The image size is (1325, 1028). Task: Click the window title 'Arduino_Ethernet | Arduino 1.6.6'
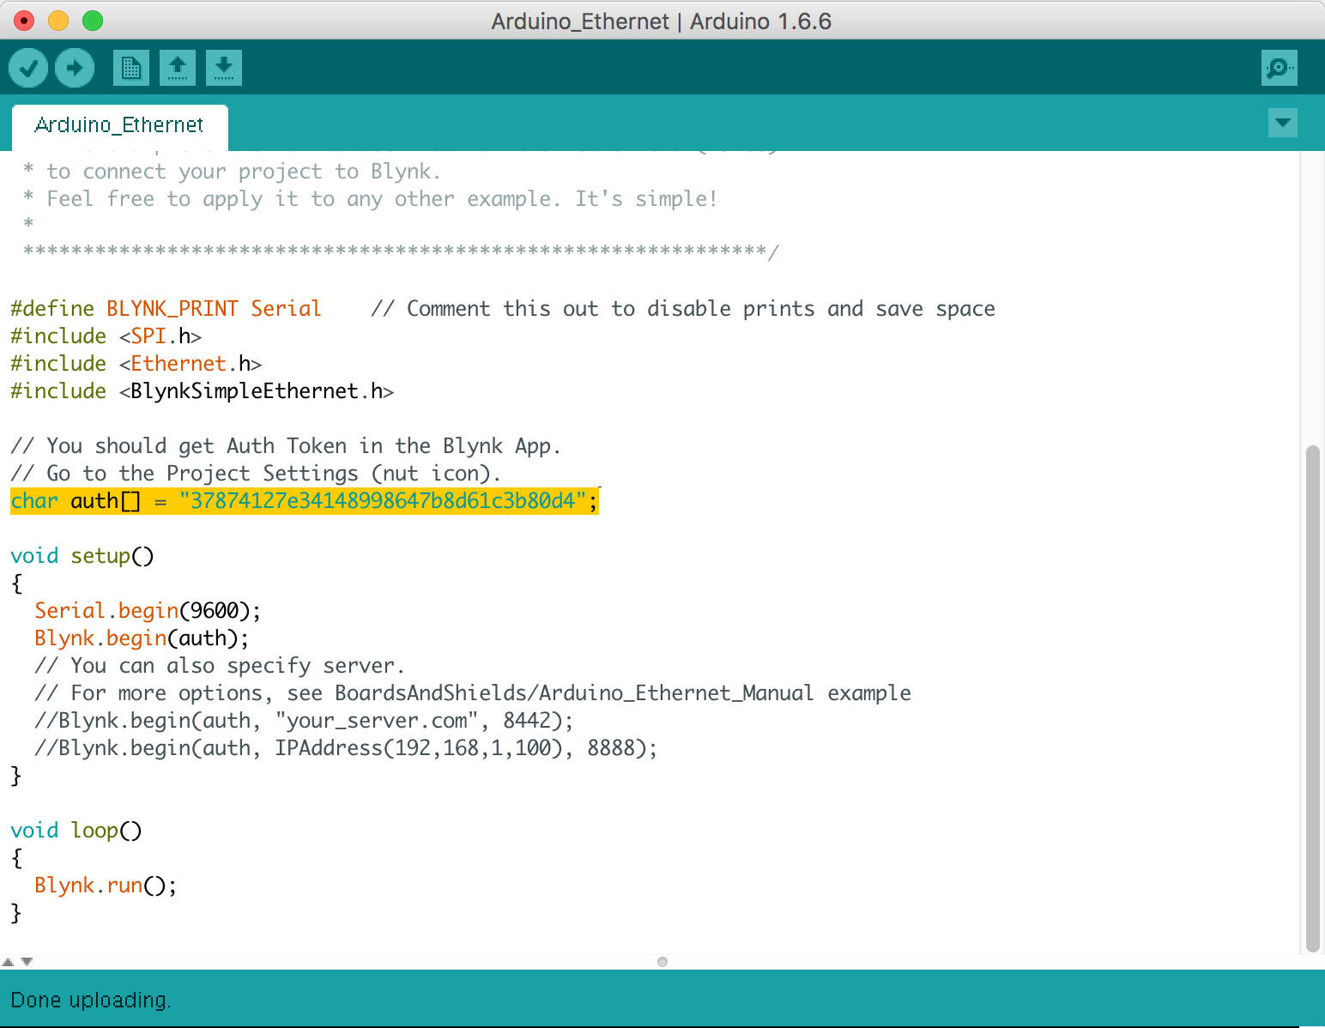point(662,21)
